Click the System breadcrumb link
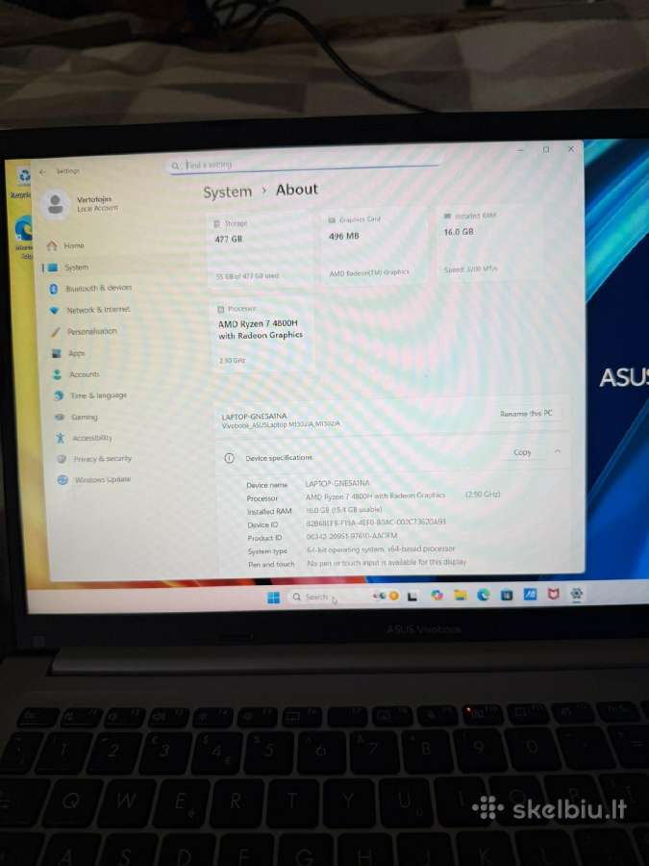649x866 pixels. 227,192
